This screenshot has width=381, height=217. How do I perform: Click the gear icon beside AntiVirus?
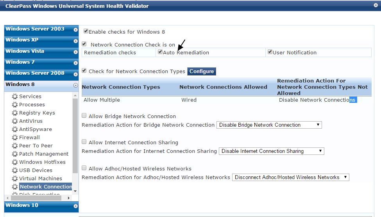15,121
